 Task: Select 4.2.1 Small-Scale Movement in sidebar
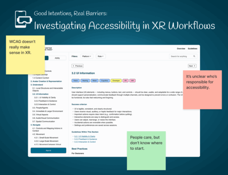(x=46, y=138)
